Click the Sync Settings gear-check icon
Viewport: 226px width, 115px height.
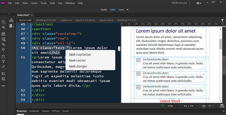(x=199, y=3)
